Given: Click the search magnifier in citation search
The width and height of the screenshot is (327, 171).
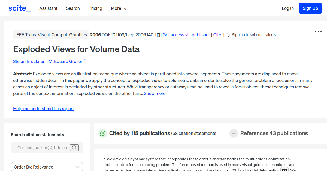Looking at the screenshot, I should (x=74, y=148).
